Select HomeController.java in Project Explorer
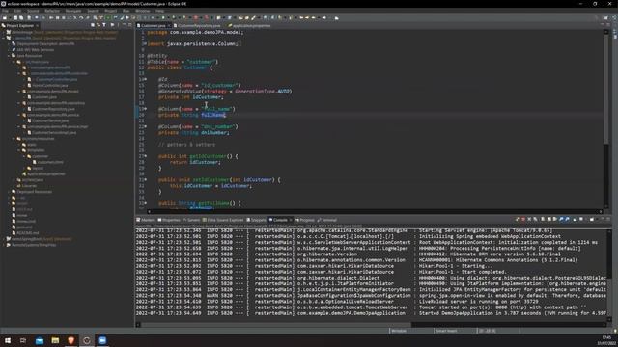The width and height of the screenshot is (618, 347). (50, 85)
